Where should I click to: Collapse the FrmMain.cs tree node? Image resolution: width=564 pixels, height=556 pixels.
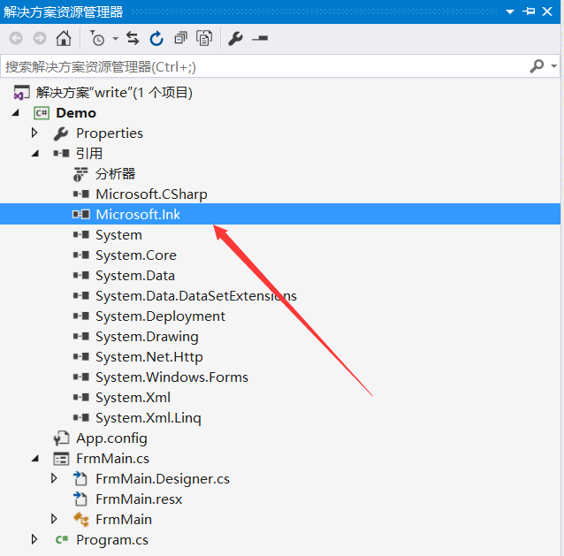click(x=34, y=458)
